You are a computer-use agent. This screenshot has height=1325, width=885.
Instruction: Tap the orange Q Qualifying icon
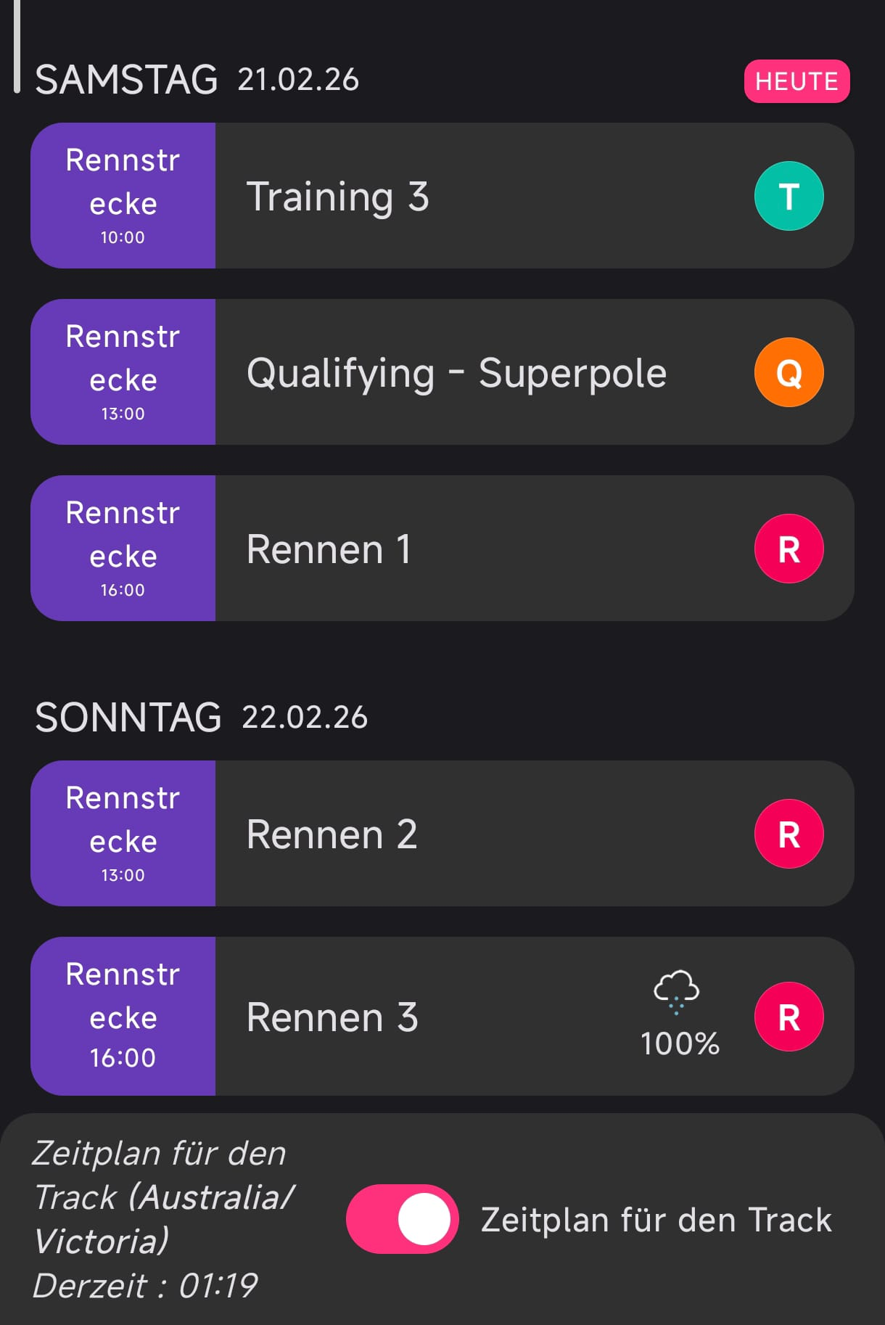789,372
